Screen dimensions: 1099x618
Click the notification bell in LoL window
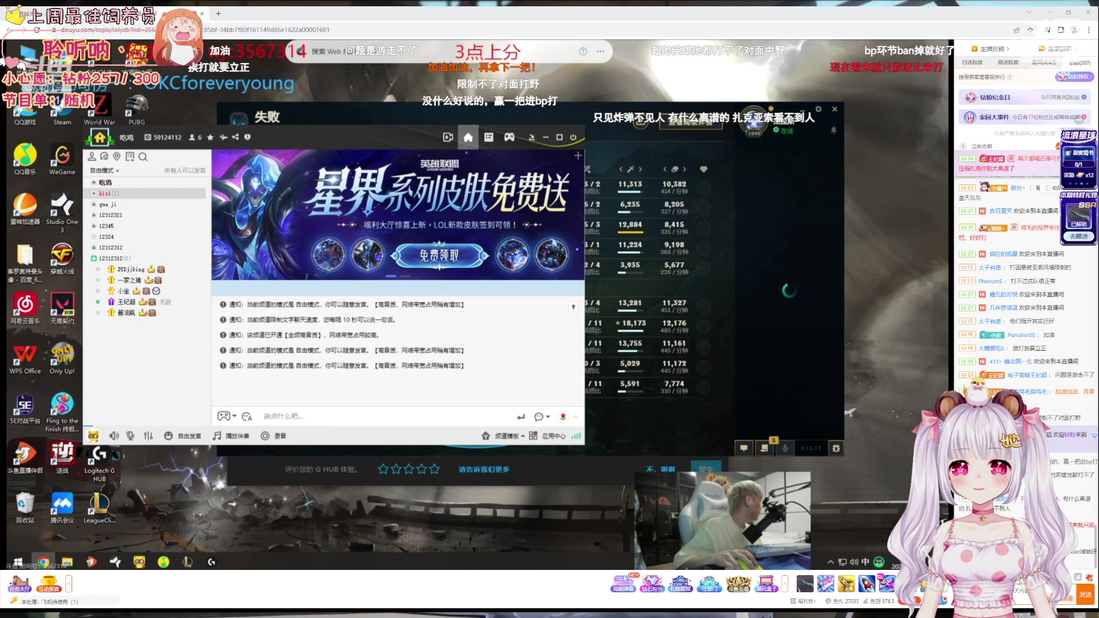(833, 130)
